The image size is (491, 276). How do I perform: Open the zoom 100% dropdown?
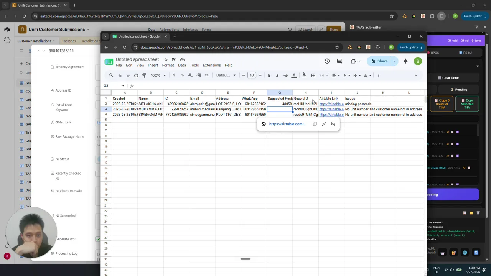pyautogui.click(x=158, y=76)
